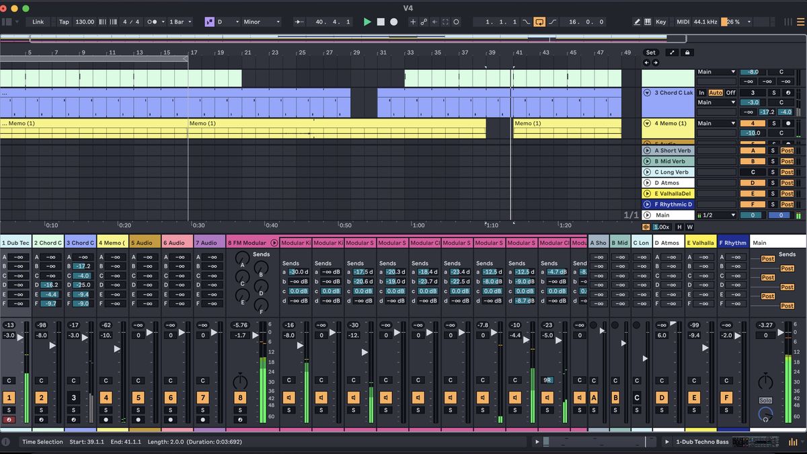This screenshot has height=454, width=807.
Task: Open the root note D dropdown
Action: pyautogui.click(x=229, y=22)
